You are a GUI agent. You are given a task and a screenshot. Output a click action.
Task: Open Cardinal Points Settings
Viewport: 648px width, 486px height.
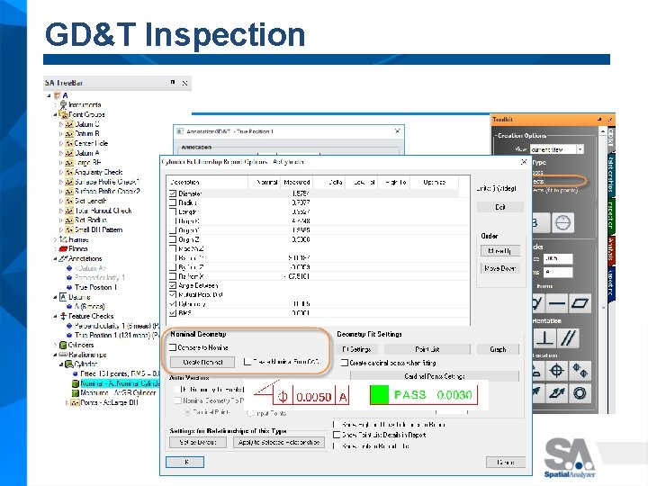tap(435, 376)
